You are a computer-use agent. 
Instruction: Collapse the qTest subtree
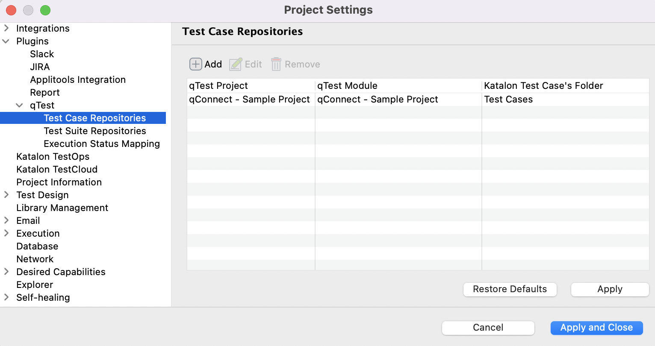click(19, 105)
